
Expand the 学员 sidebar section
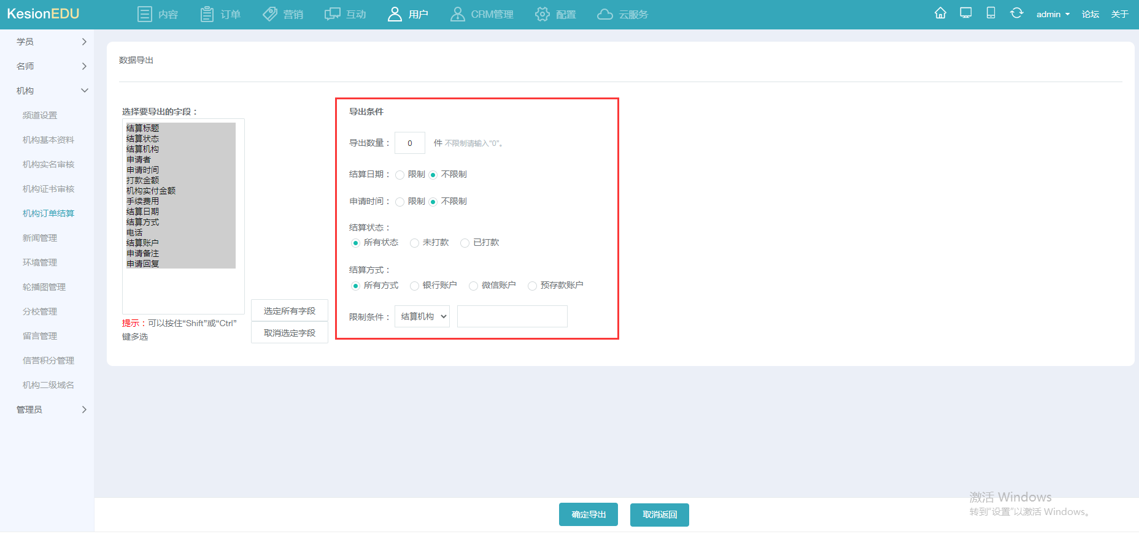click(52, 42)
